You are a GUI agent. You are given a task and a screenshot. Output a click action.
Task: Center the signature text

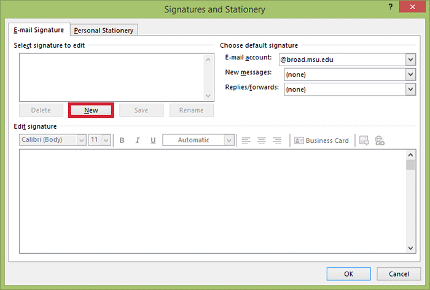(x=261, y=140)
